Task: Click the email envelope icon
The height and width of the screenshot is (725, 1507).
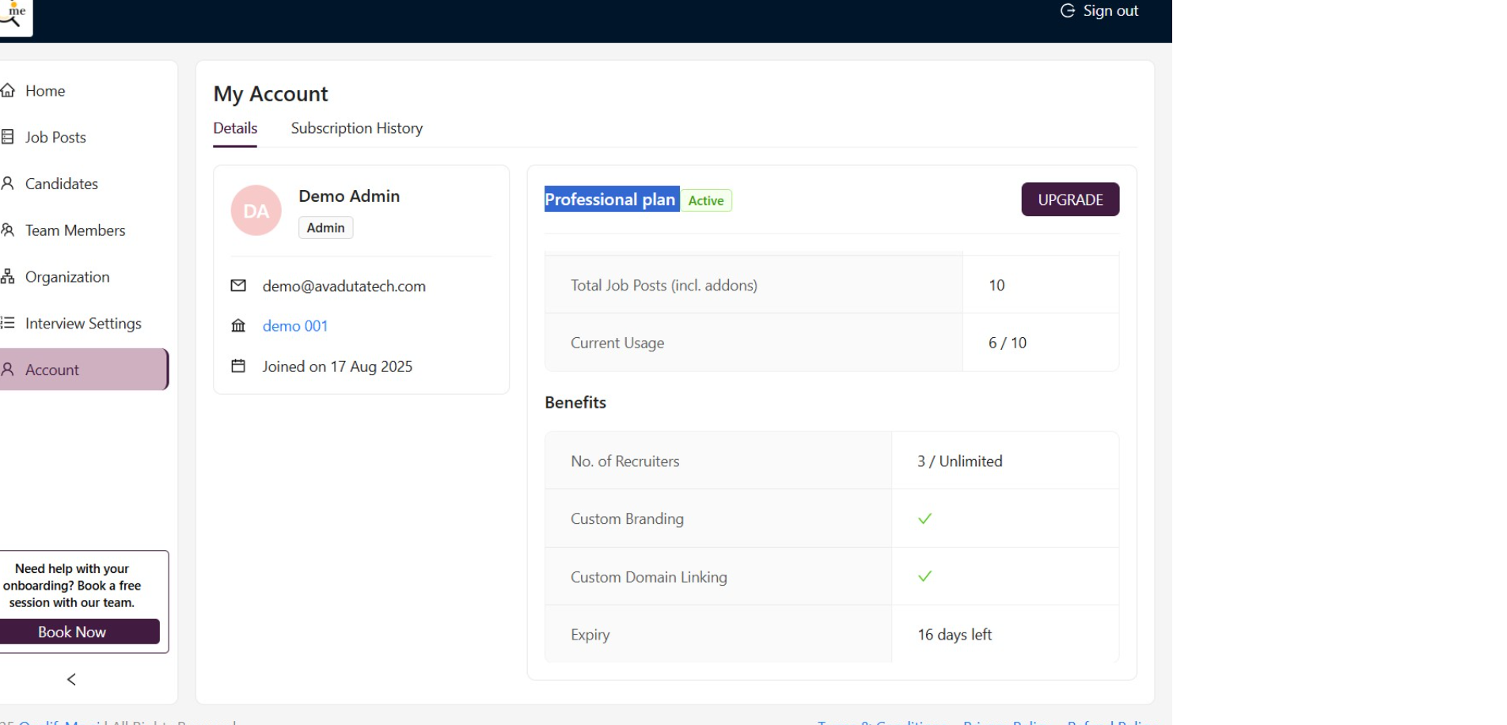Action: 238,286
